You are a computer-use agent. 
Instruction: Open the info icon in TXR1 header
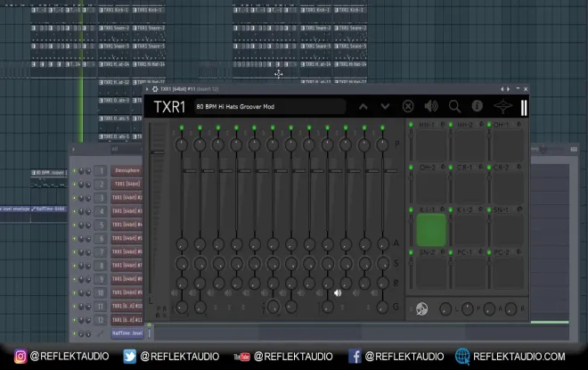click(477, 106)
